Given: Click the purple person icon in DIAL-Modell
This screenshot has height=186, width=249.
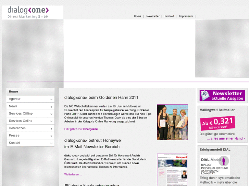Looking at the screenshot, I should (224, 161).
